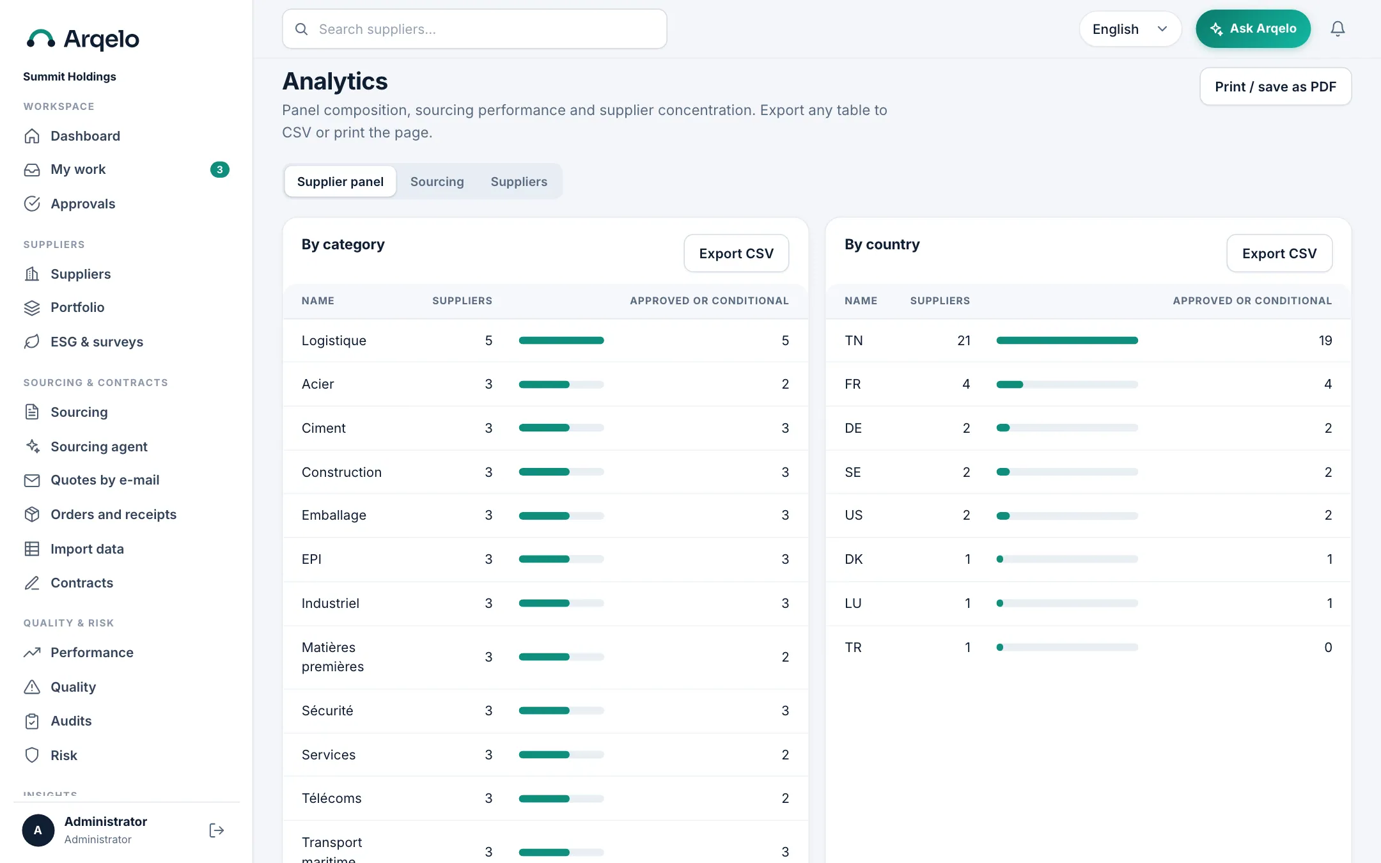Click the 'Summit Holdings' workspace name
Screen dimensions: 1381x863
pos(70,77)
